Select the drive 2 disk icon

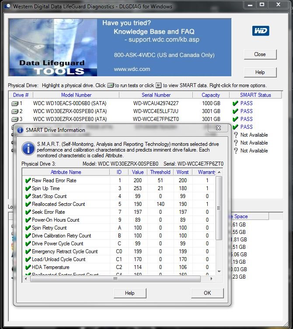click(x=15, y=111)
